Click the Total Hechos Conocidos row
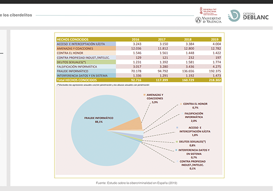 pyautogui.click(x=139, y=80)
